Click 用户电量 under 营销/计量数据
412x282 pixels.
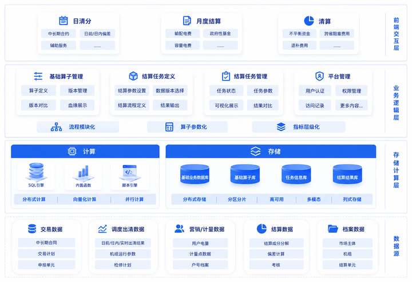(200, 243)
